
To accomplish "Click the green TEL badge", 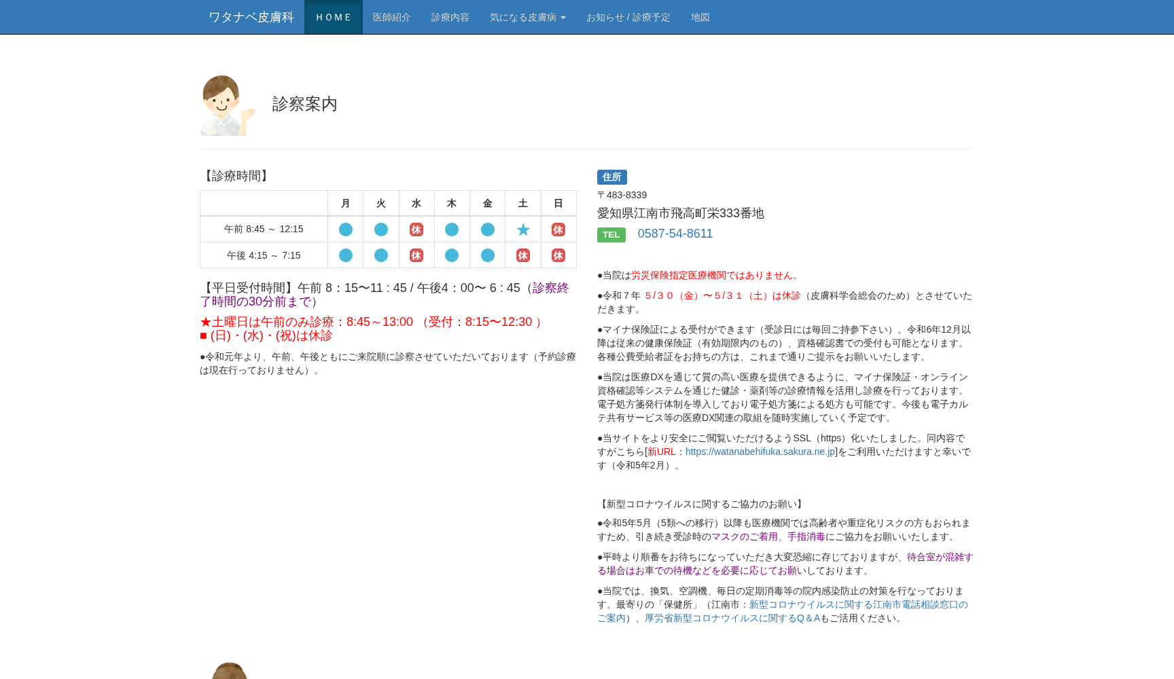I will [x=611, y=235].
